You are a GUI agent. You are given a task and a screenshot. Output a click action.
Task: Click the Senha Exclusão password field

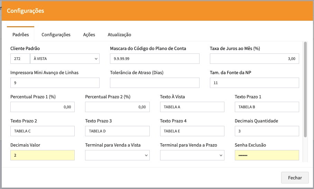(x=267, y=156)
